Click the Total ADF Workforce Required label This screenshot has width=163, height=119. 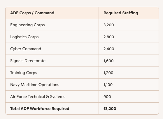[40, 108]
